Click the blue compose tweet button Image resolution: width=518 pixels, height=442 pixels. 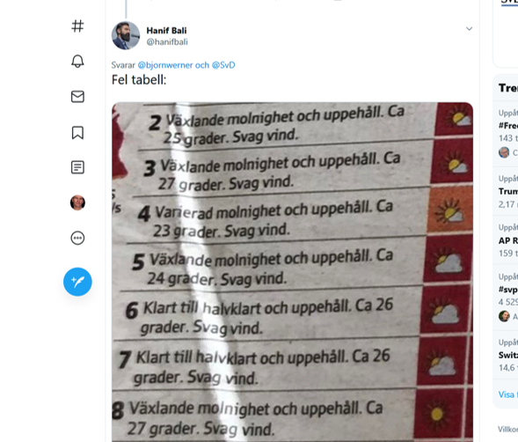pyautogui.click(x=77, y=282)
